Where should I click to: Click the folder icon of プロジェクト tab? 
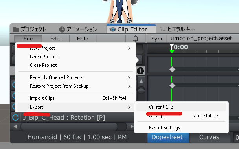16,29
